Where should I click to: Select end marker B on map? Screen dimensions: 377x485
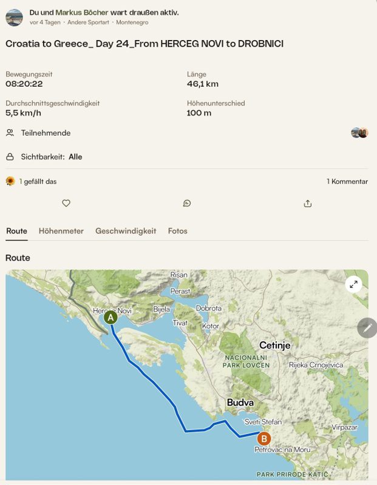click(x=263, y=438)
